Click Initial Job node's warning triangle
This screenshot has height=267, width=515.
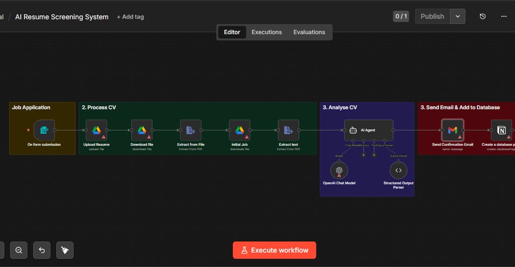point(246,137)
